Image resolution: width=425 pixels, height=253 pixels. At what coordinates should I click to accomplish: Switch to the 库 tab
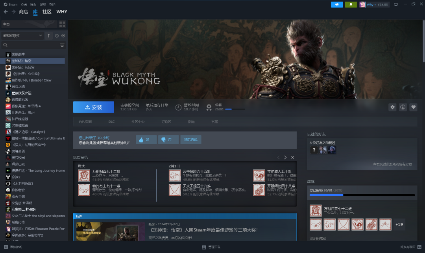click(35, 12)
